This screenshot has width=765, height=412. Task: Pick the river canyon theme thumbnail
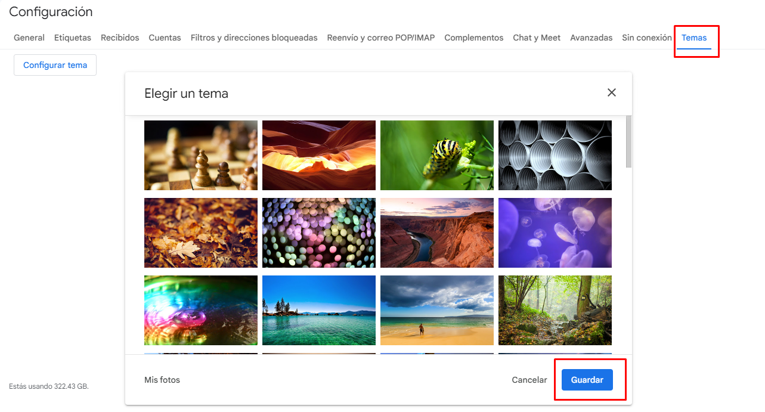(x=437, y=233)
